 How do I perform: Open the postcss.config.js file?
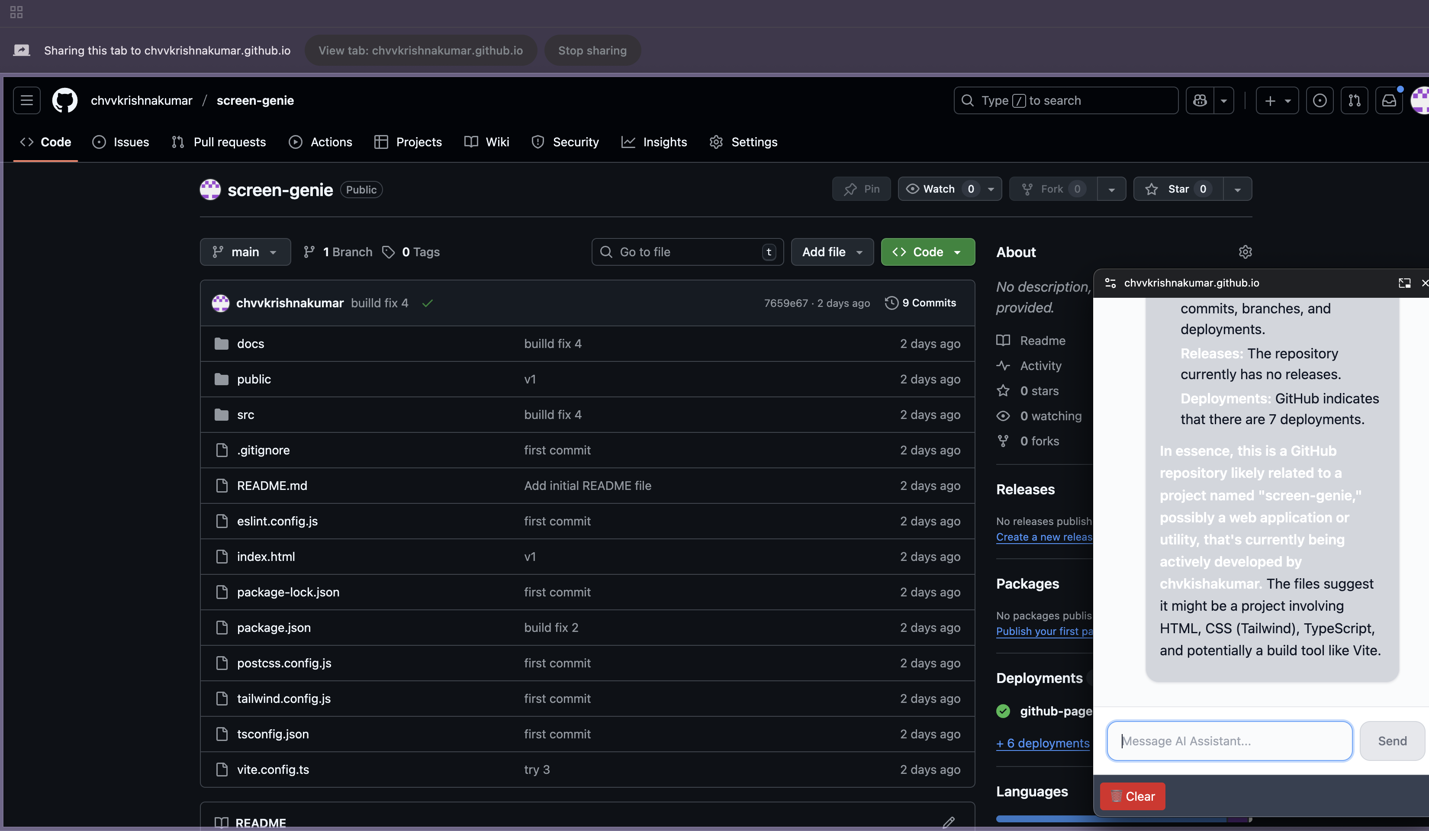tap(283, 663)
